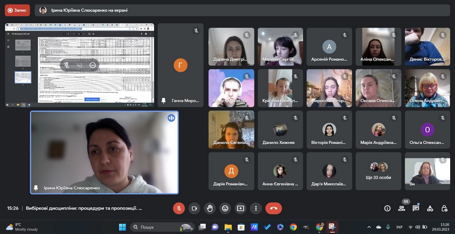Open host controls lock icon

444,208
